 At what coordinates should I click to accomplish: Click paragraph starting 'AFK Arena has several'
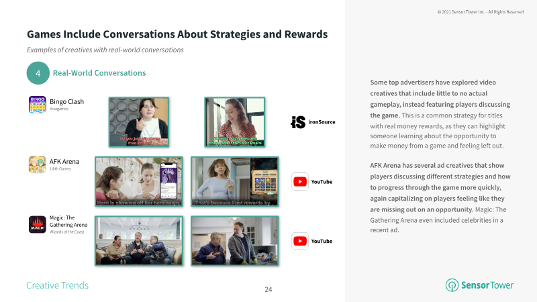440,197
